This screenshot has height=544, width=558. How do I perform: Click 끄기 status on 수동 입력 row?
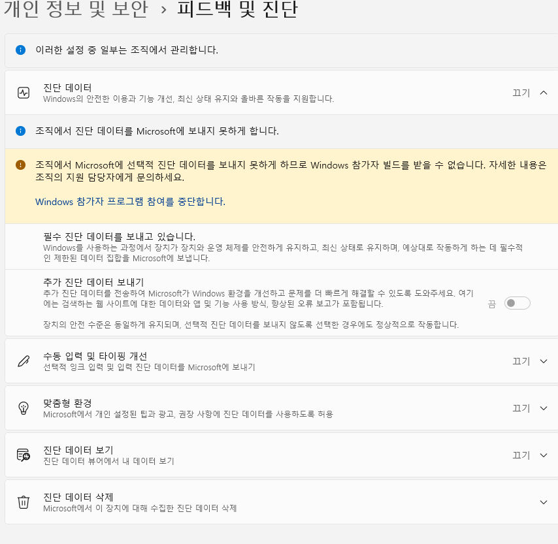[x=521, y=361]
